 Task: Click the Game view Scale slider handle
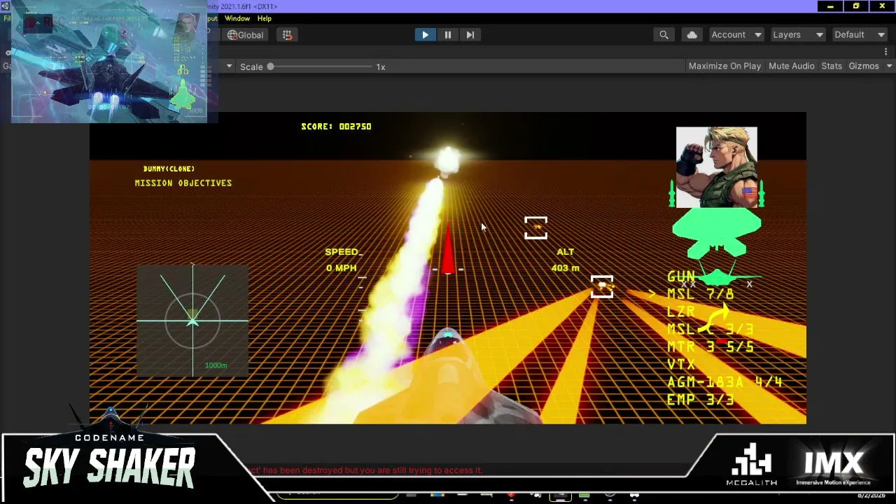point(270,66)
